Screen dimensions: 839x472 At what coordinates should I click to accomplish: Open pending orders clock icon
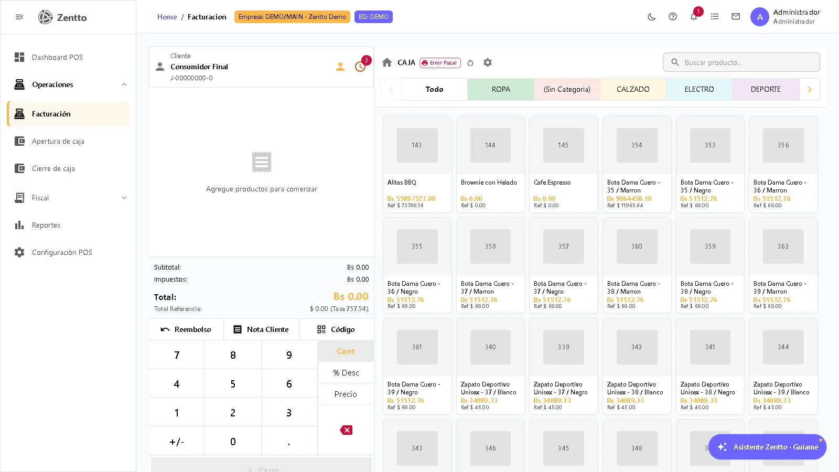[x=360, y=67]
